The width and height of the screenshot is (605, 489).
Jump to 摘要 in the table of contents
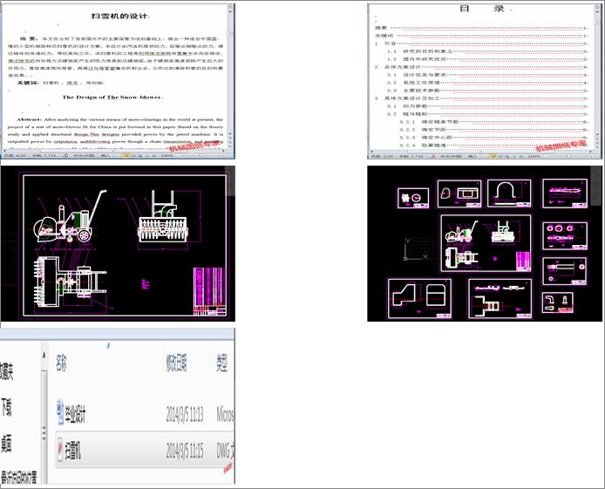pyautogui.click(x=481, y=28)
